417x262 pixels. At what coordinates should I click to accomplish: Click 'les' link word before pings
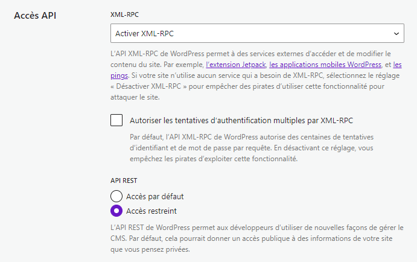tap(397, 65)
